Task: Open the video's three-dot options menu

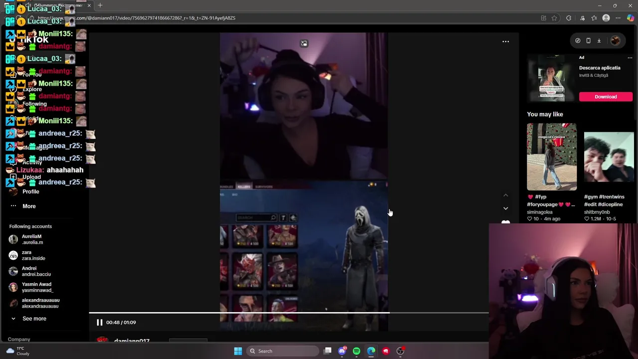Action: [x=505, y=42]
